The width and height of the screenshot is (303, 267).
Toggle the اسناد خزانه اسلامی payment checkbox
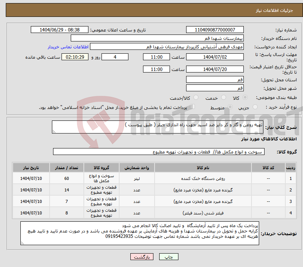(193, 107)
